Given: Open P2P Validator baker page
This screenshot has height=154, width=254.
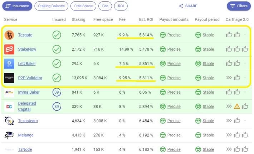Looking at the screenshot, I should click(30, 78).
